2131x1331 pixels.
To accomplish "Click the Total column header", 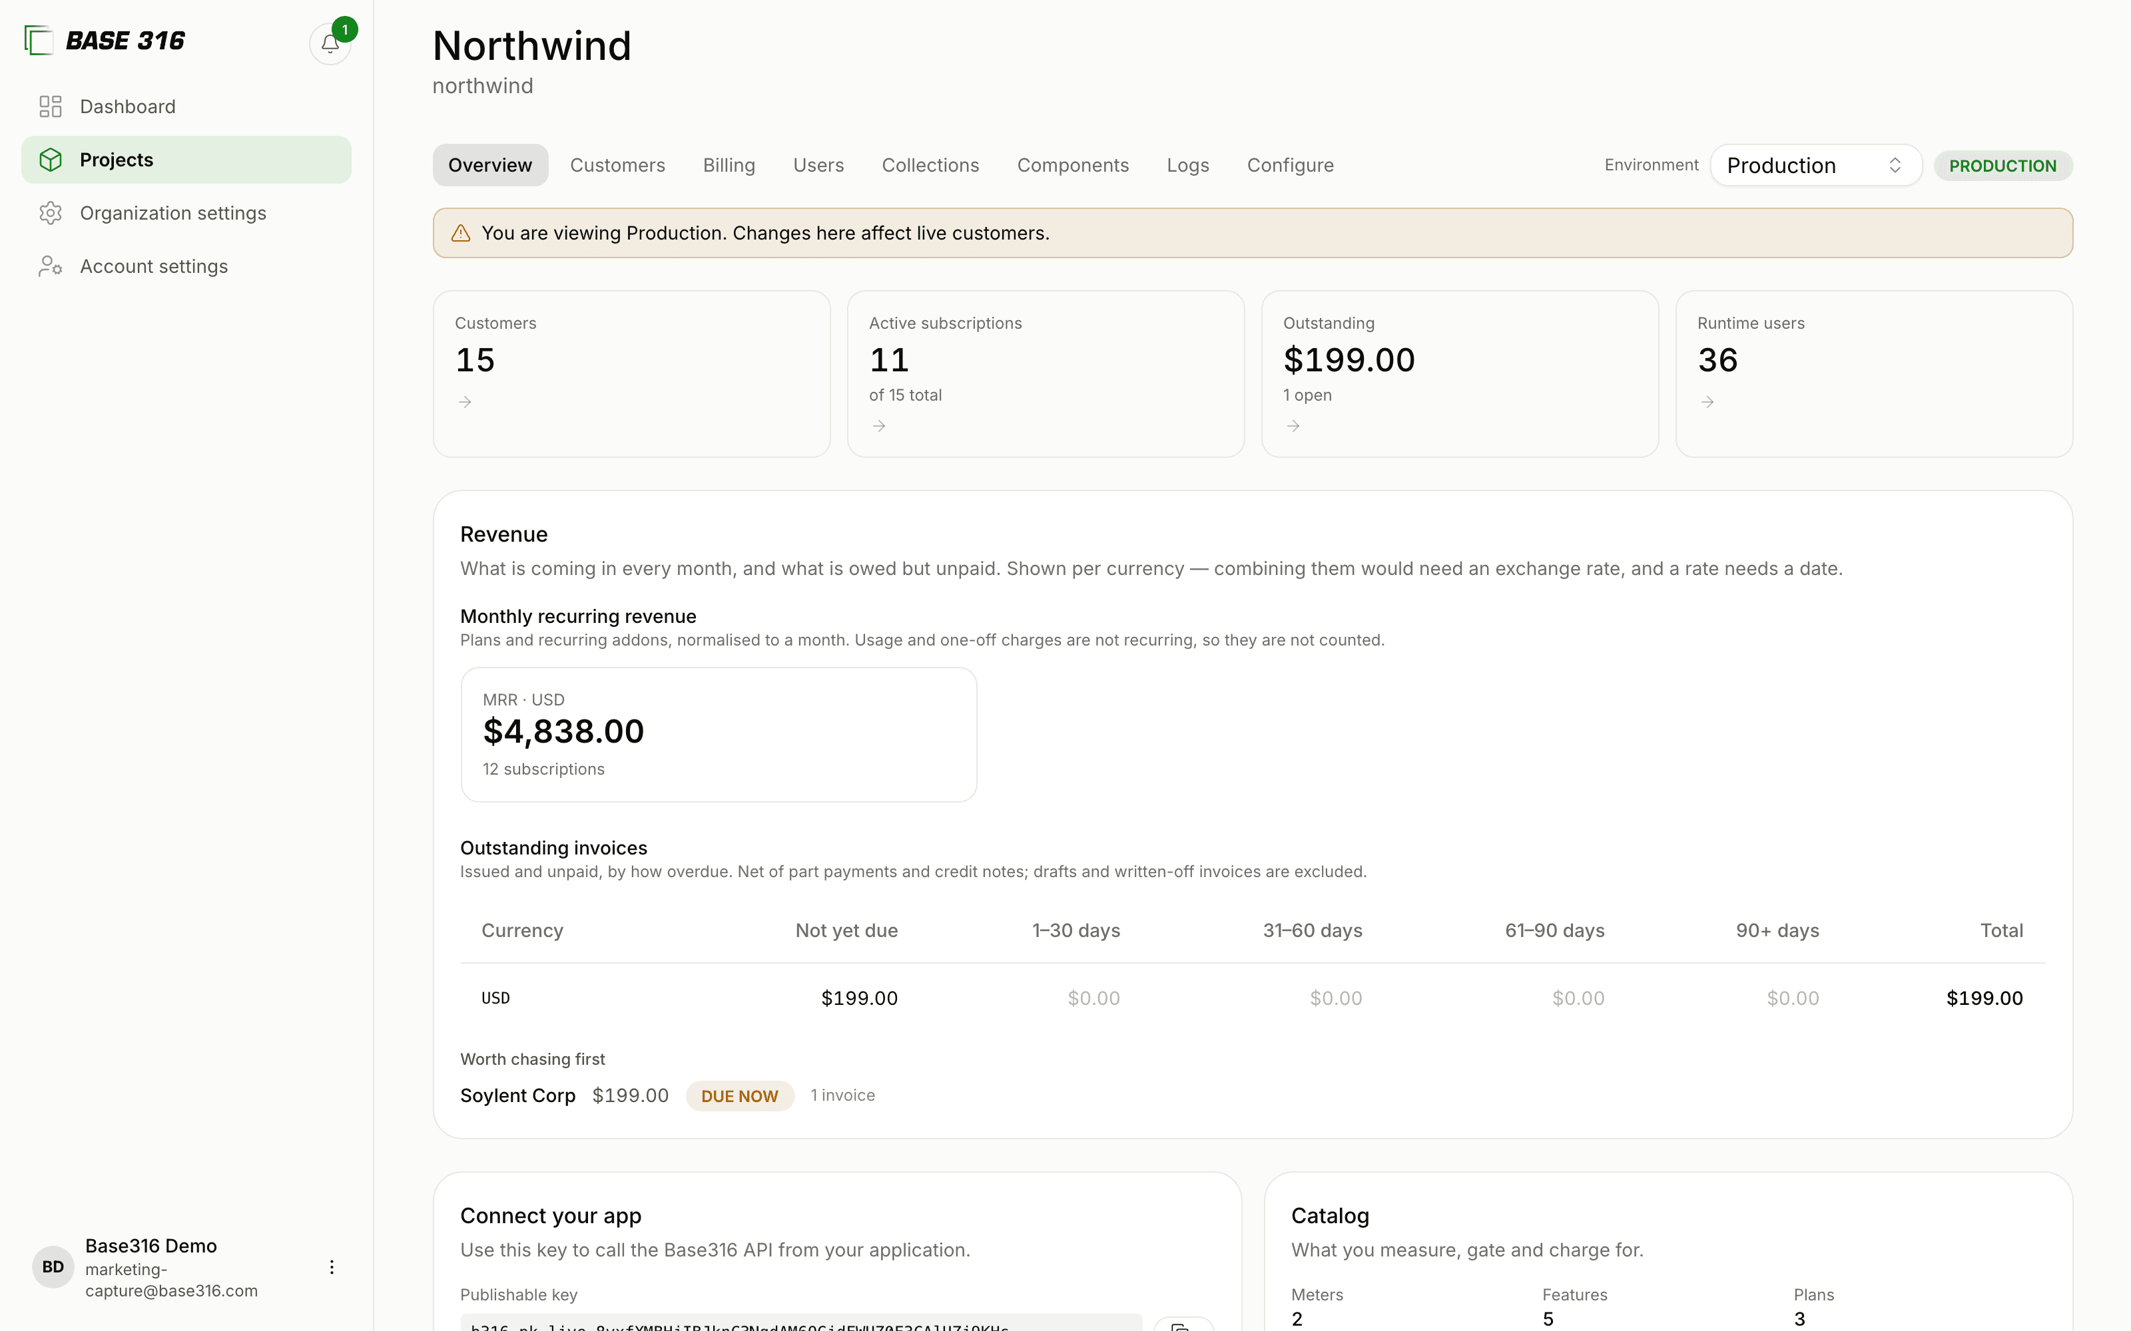I will pos(2000,930).
